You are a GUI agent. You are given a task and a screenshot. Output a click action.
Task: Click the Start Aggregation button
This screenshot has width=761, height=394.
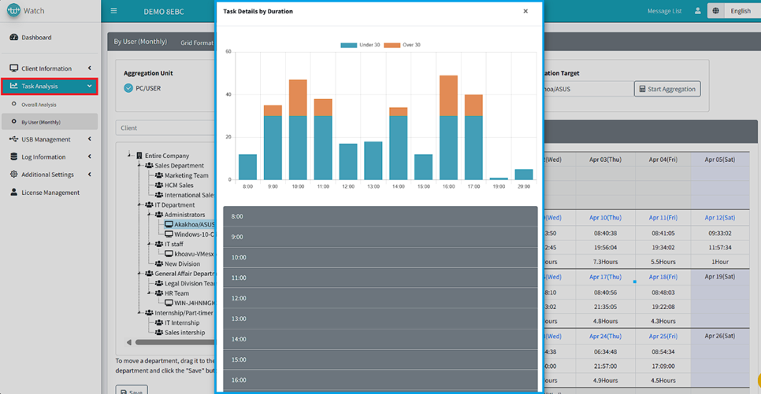tap(666, 89)
